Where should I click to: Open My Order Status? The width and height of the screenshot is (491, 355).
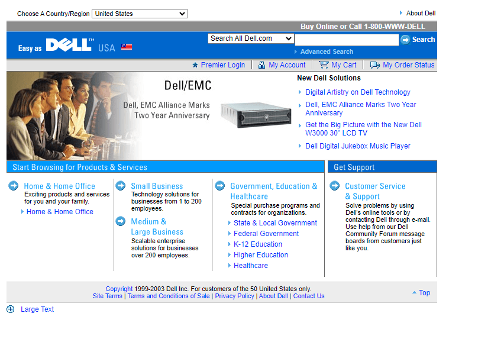coord(408,65)
